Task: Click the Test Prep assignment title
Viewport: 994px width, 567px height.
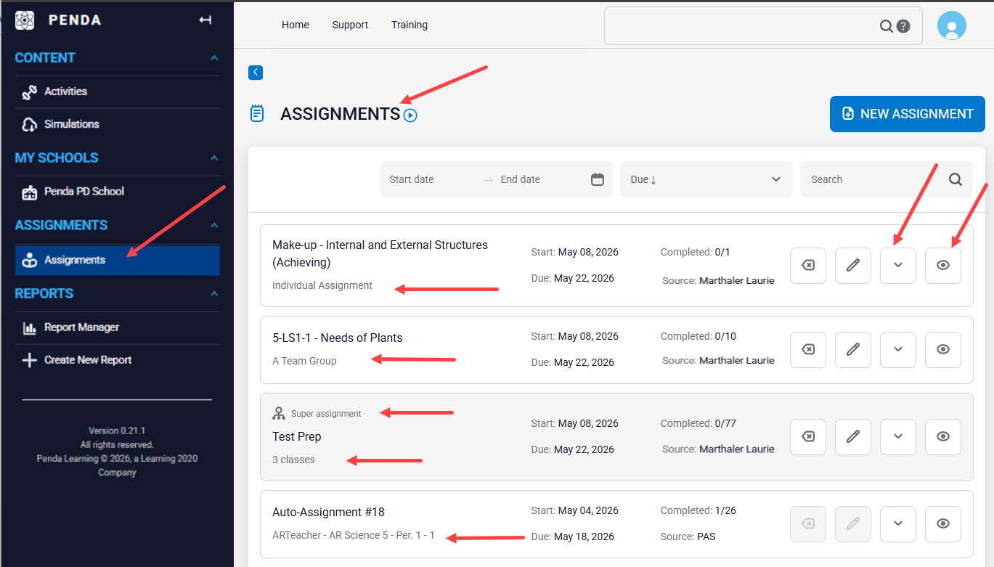Action: [x=297, y=436]
